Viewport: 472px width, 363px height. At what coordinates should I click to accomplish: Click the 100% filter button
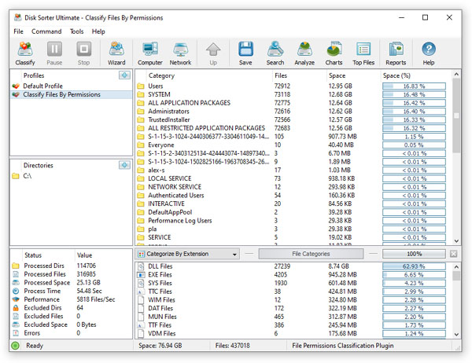[414, 254]
